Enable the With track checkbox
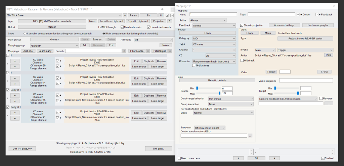Viewport: 344px width, 166px height. [x=242, y=60]
